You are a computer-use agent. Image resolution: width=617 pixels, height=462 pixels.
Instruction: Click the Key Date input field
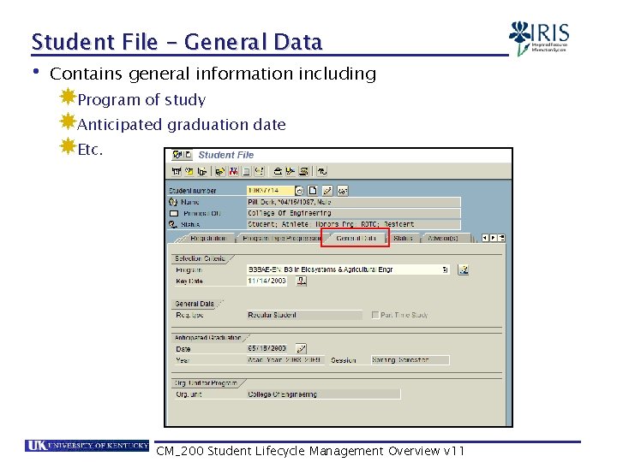click(x=267, y=281)
